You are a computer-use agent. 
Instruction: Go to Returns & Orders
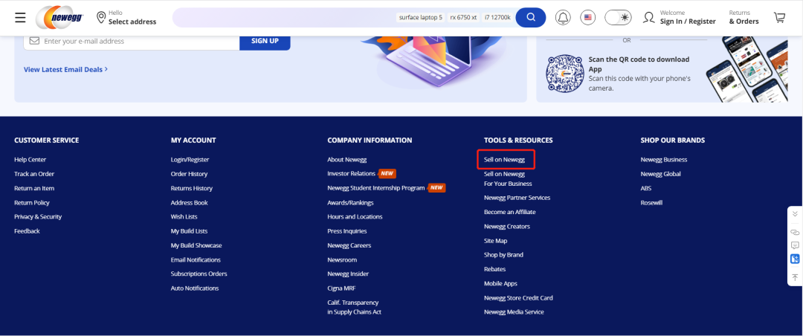(x=742, y=17)
